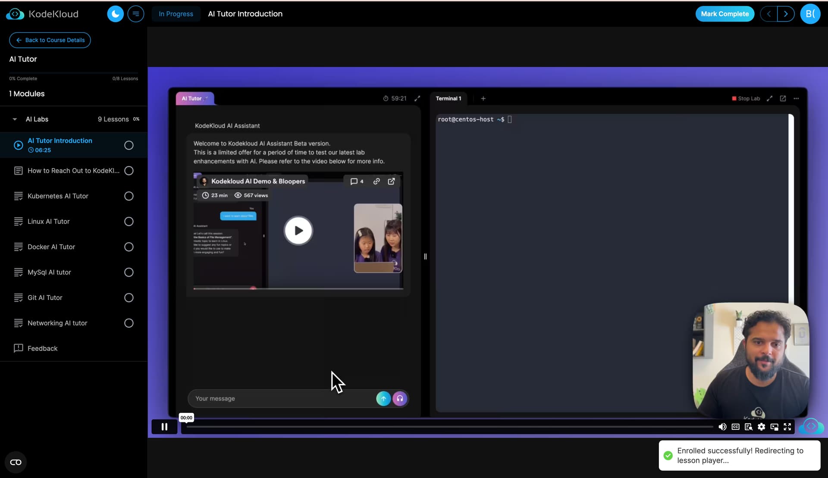Go to next lesson arrow

tap(786, 14)
